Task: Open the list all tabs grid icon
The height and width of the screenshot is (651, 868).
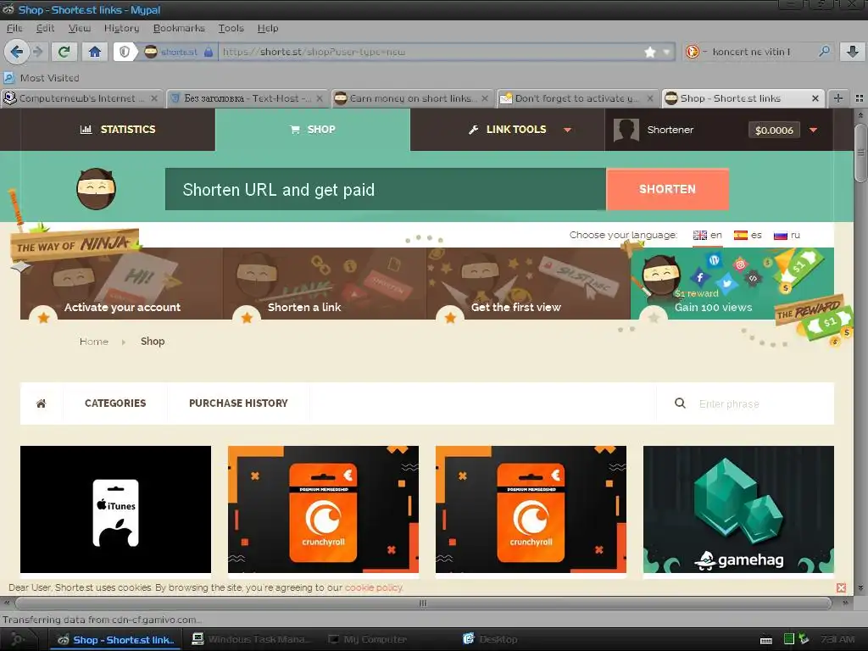Action: (x=860, y=98)
